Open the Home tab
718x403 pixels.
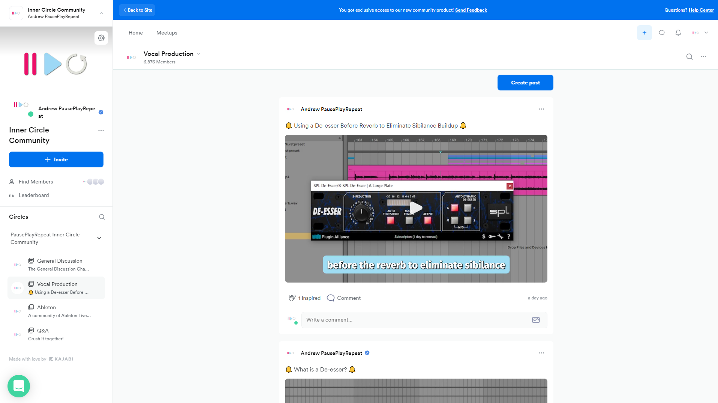click(136, 33)
